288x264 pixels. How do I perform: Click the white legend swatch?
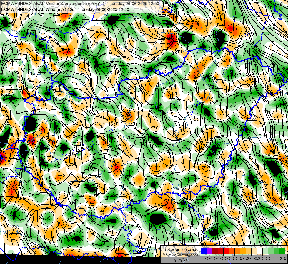260,251
